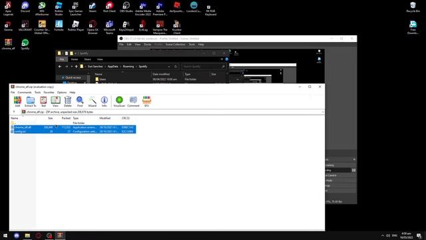Click the View tab in File Explorer
Viewport: 426px width, 240px height.
[x=100, y=59]
